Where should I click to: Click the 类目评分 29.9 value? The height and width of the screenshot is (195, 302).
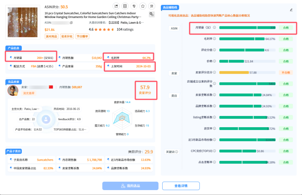[x=149, y=152]
